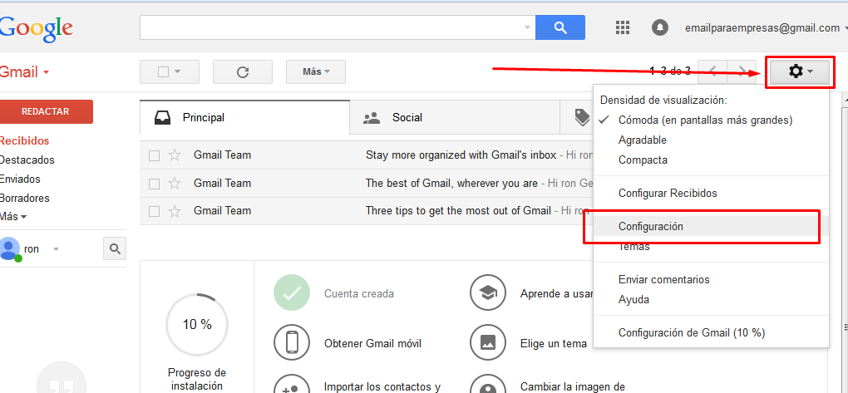This screenshot has height=393, width=848.
Task: Click the Google logo
Action: pos(36,29)
